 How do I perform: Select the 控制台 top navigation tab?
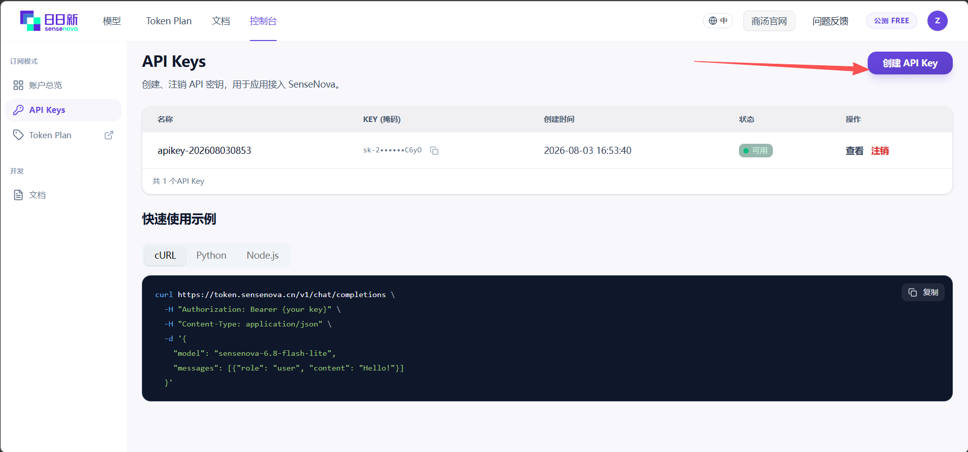pos(263,21)
